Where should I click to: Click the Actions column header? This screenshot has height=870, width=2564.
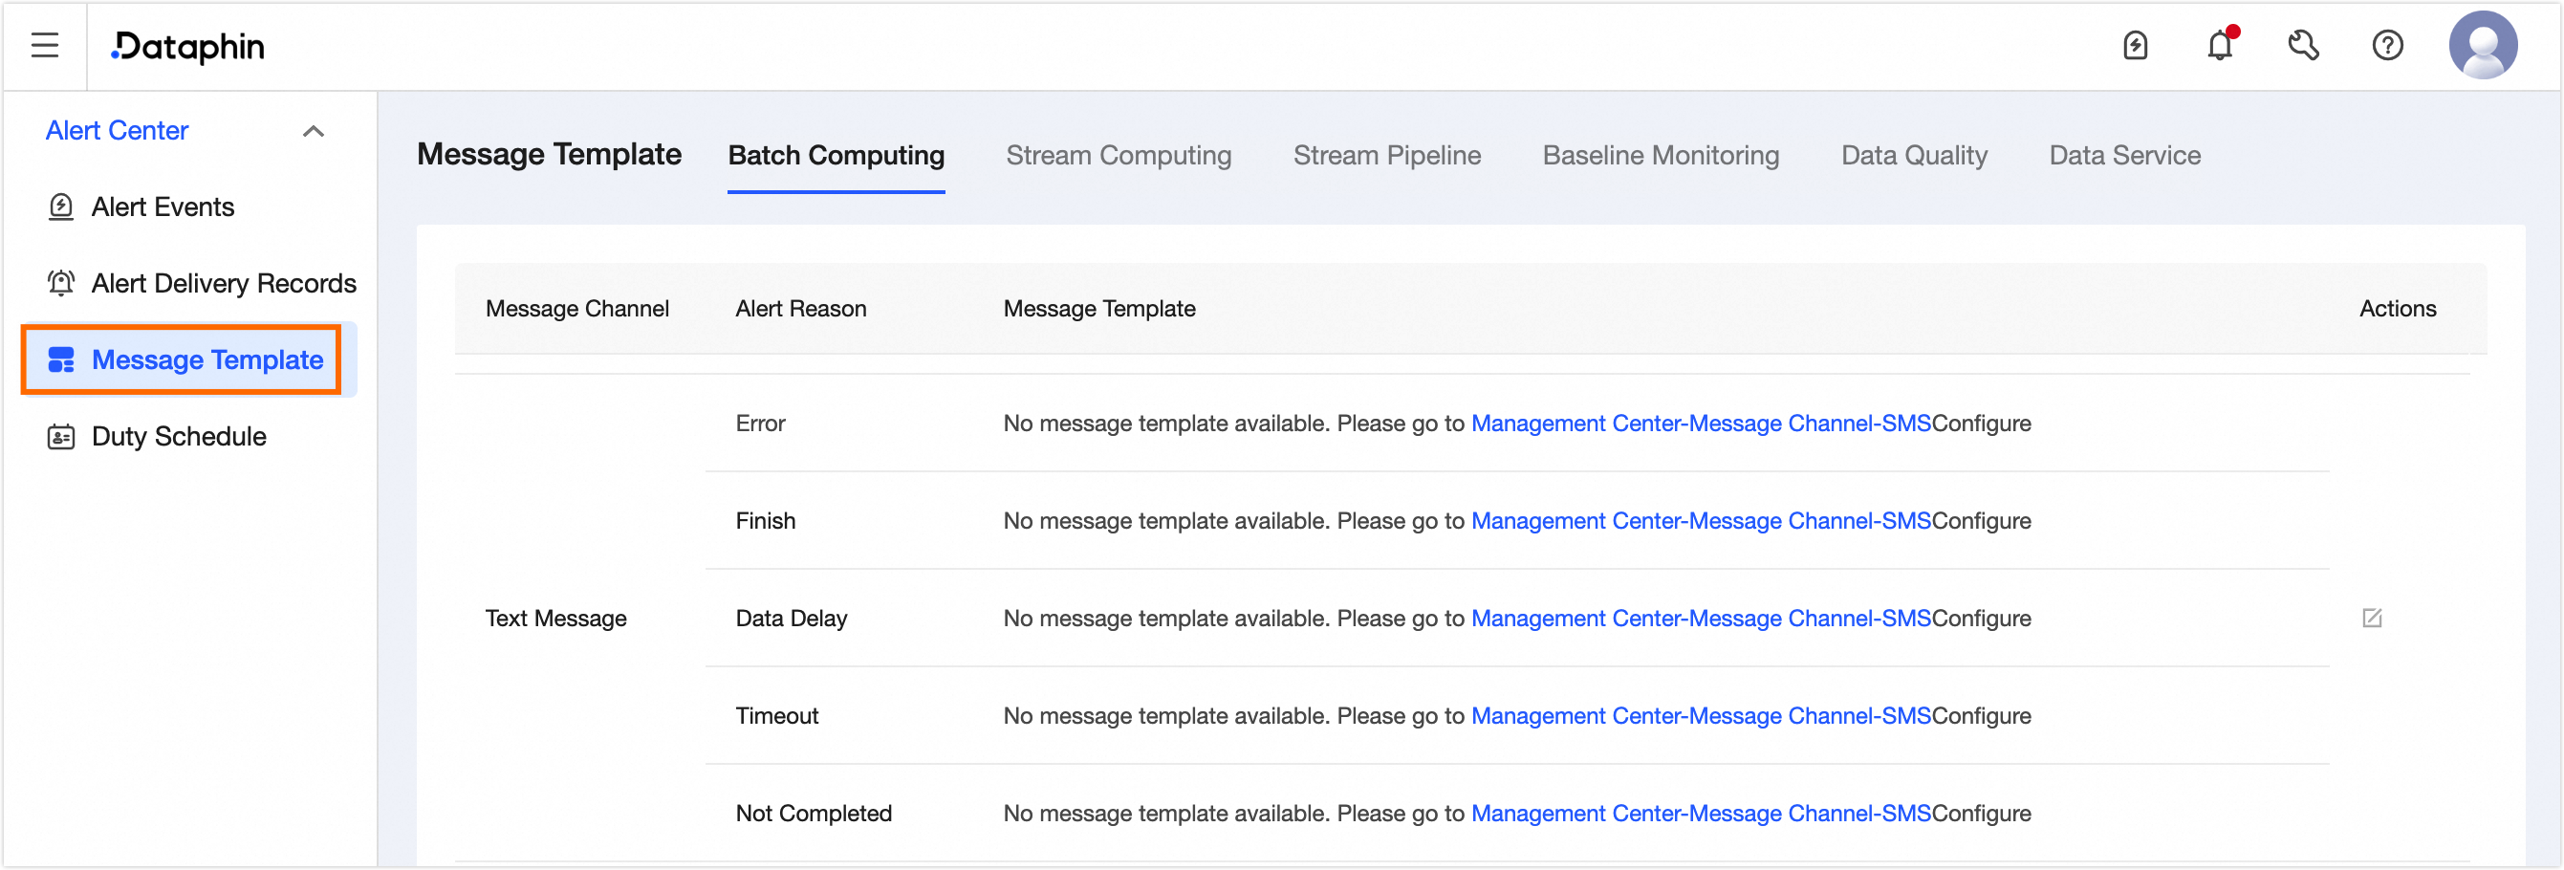[2398, 309]
